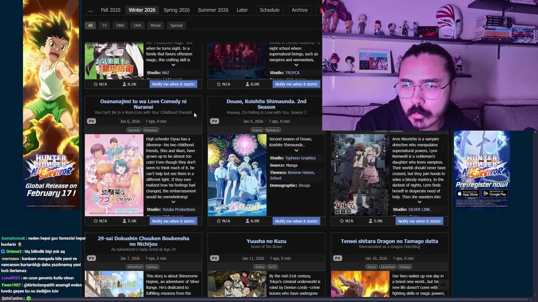The image size is (538, 302).
Task: Click the 8.0K followers user icon
Action: click(248, 84)
